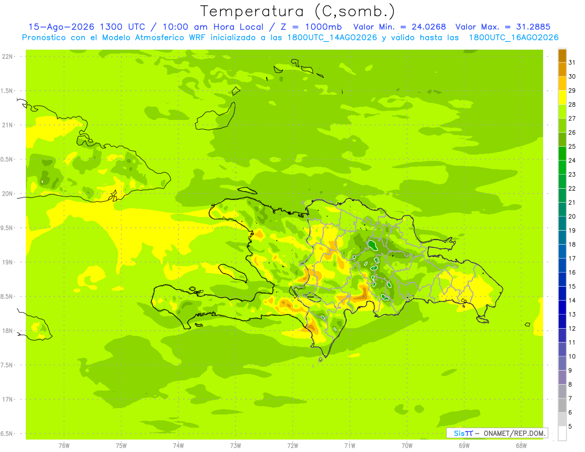Click the legend value 28
Screen dimensions: 585x452
[572, 104]
